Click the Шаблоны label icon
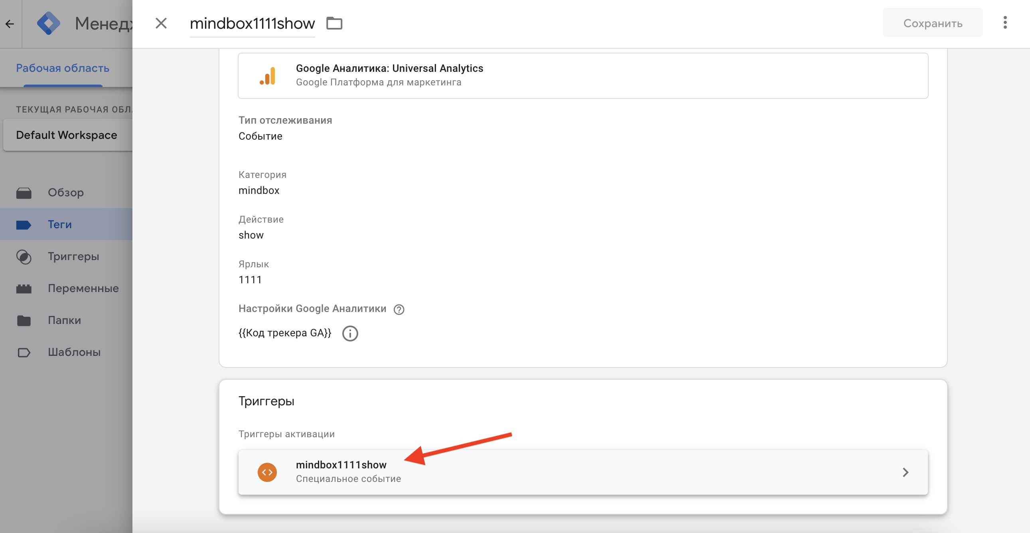This screenshot has height=533, width=1030. pos(24,353)
